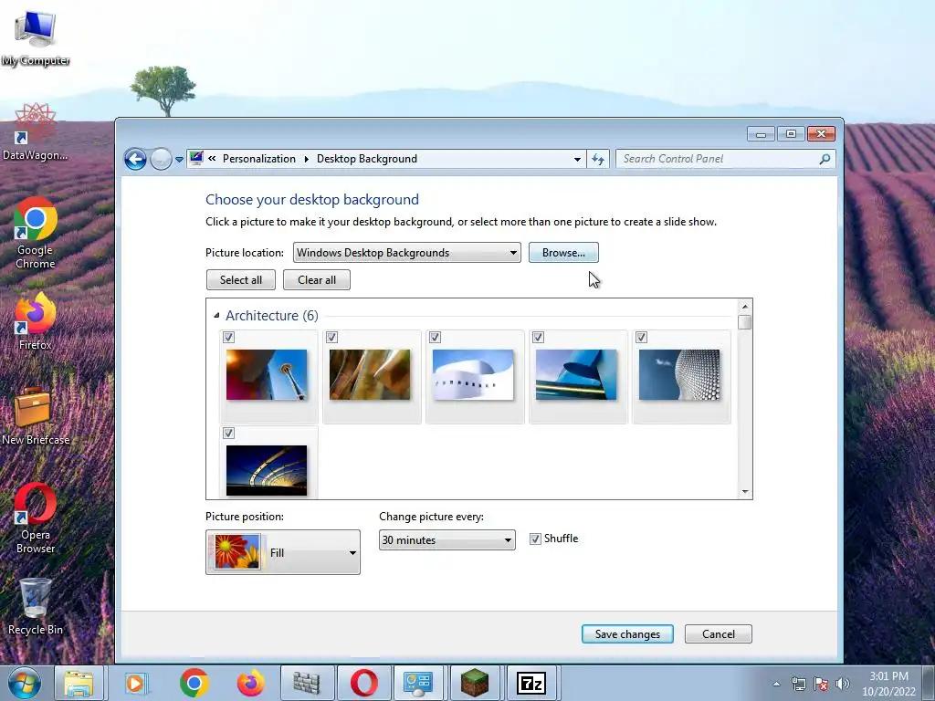Image resolution: width=935 pixels, height=701 pixels.
Task: Select the New Briefcase desktop icon
Action: pyautogui.click(x=36, y=416)
